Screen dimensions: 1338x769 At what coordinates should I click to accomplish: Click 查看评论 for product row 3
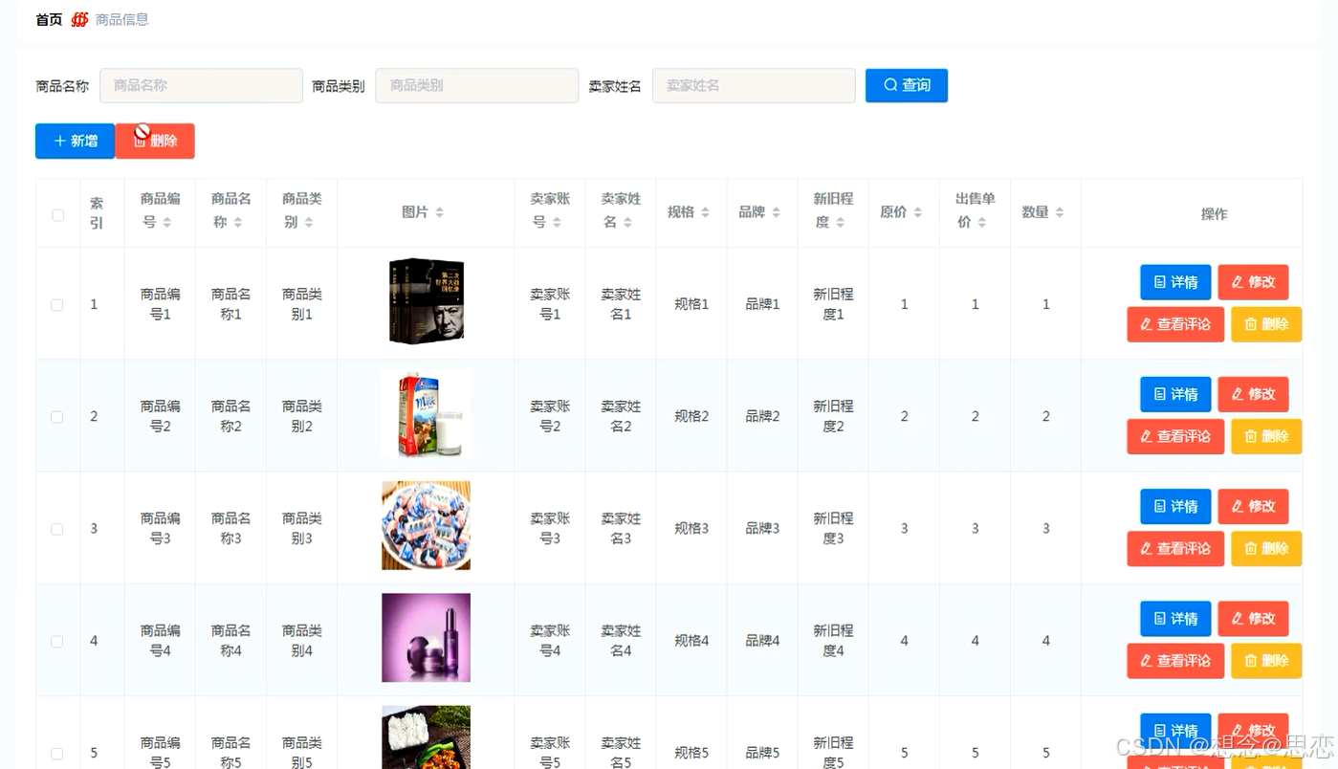[x=1175, y=549]
